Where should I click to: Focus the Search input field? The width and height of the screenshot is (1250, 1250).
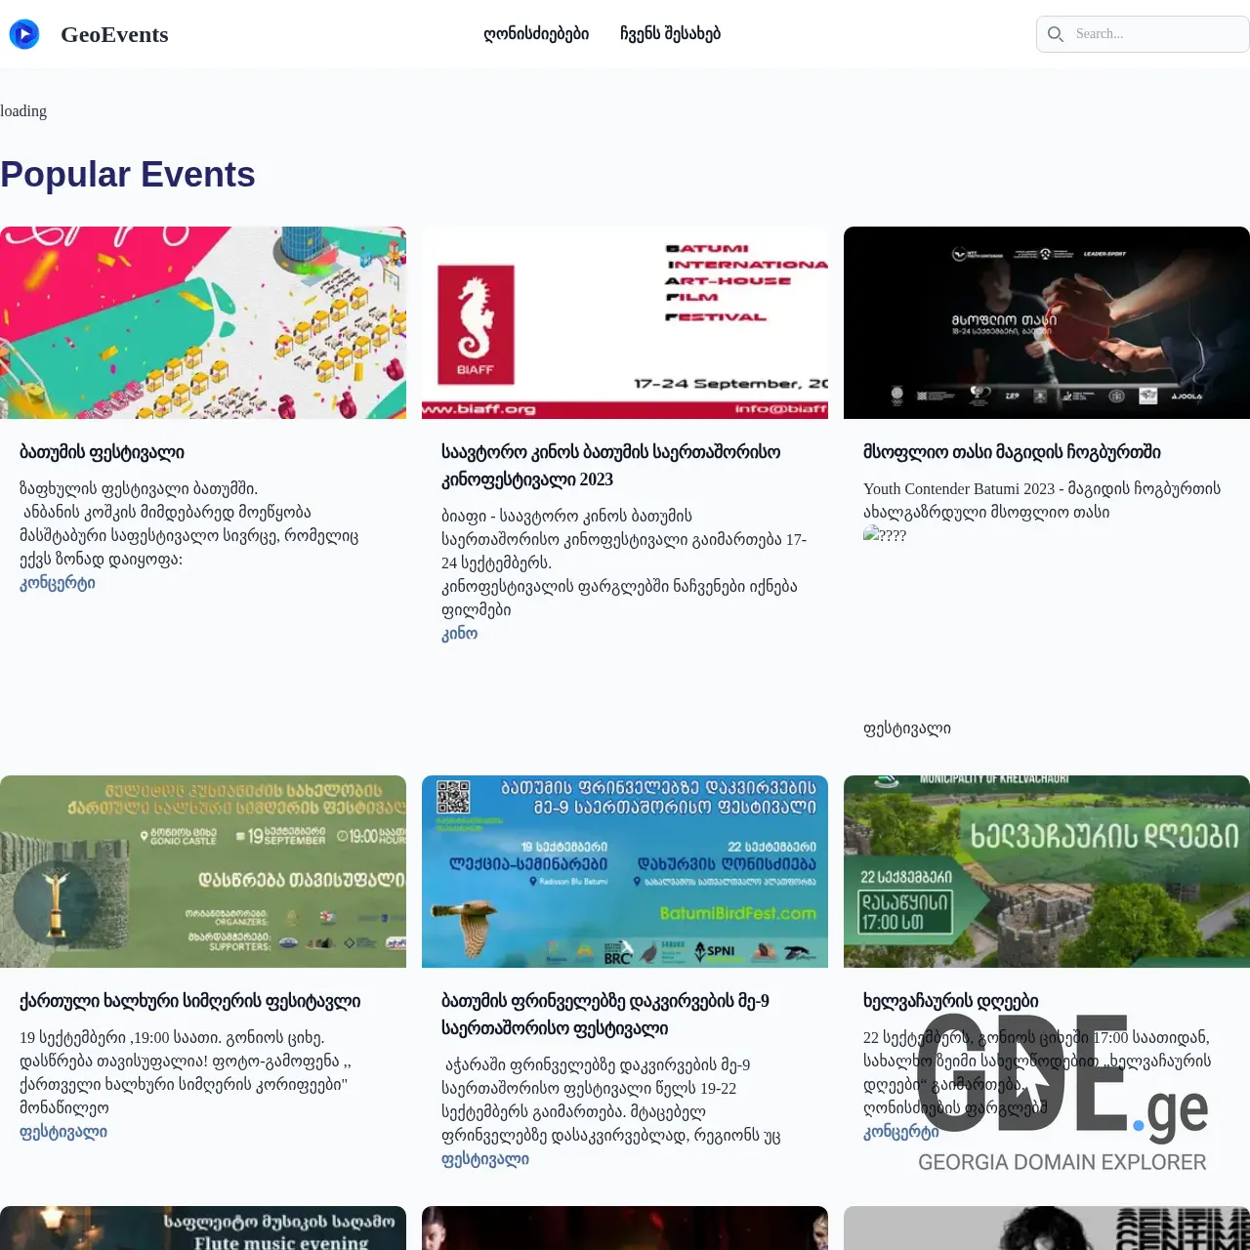[x=1143, y=34]
